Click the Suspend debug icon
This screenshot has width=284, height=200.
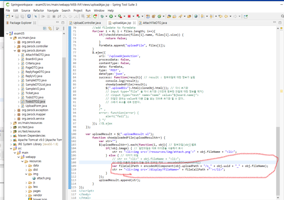[x=48, y=16]
